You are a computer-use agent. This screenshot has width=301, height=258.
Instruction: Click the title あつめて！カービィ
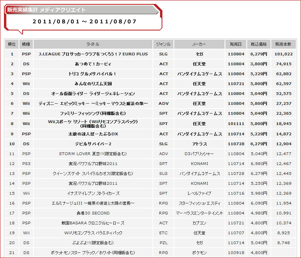point(93,64)
